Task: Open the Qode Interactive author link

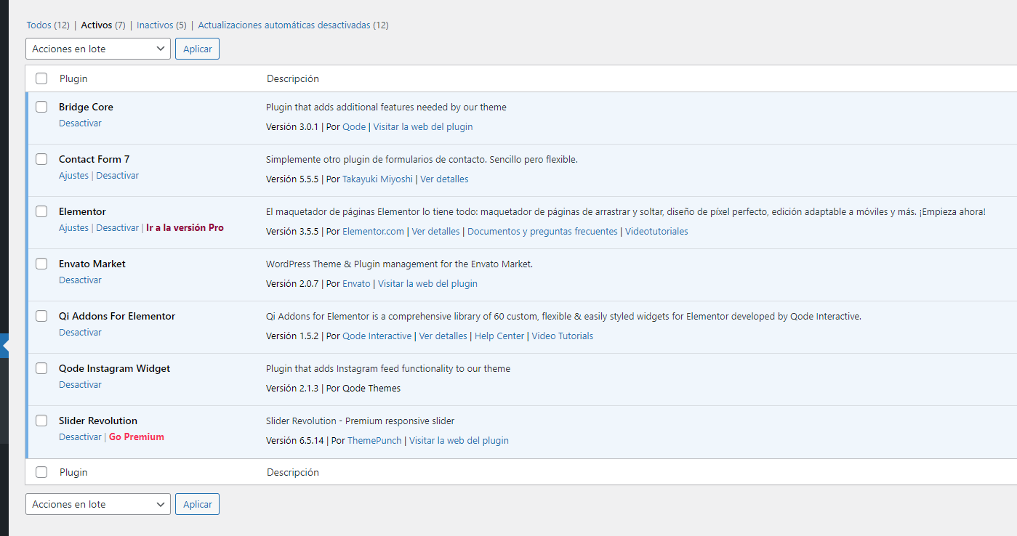Action: [377, 336]
